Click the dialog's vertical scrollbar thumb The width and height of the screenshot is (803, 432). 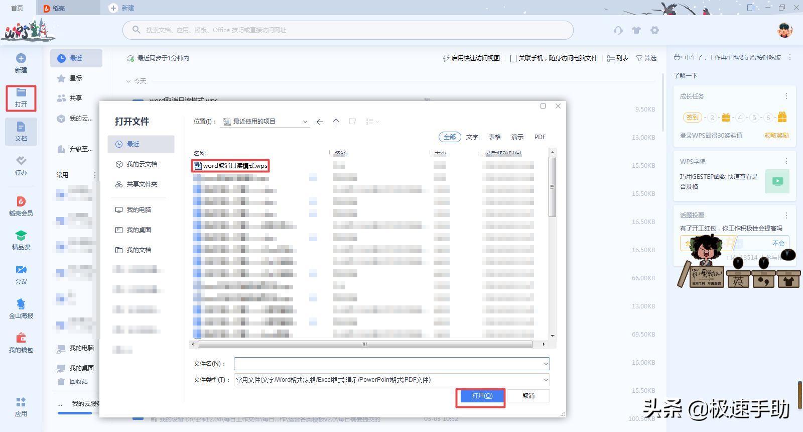pyautogui.click(x=553, y=187)
